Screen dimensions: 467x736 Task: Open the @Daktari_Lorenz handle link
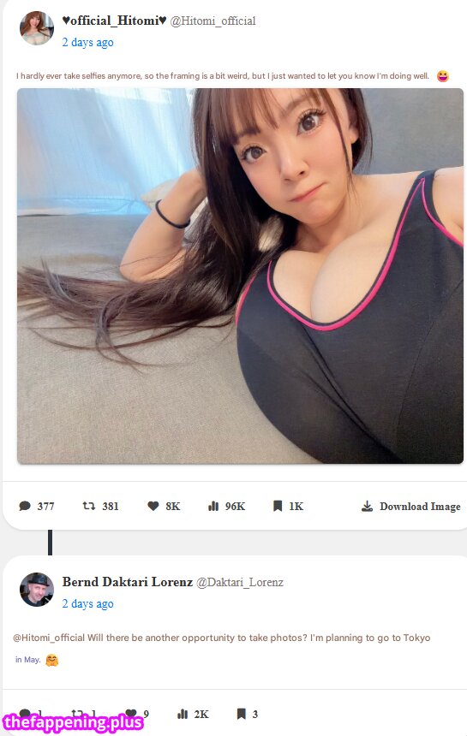(240, 583)
